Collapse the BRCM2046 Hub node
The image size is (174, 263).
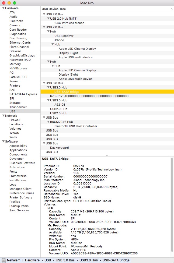tap(48, 122)
